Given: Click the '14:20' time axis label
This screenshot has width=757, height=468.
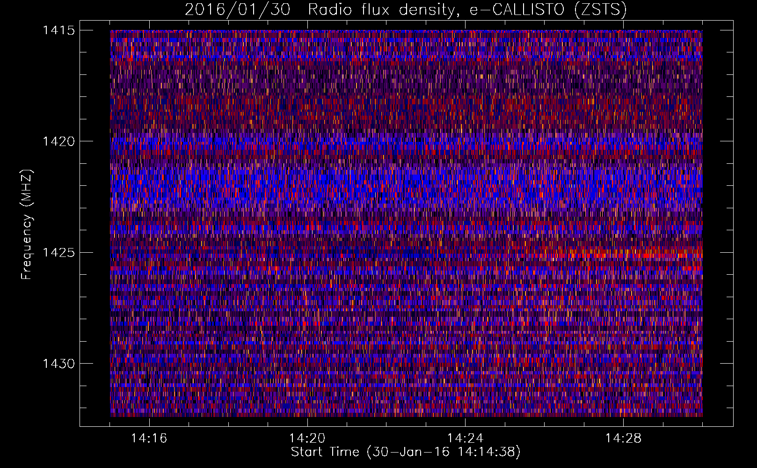Looking at the screenshot, I should [x=307, y=439].
